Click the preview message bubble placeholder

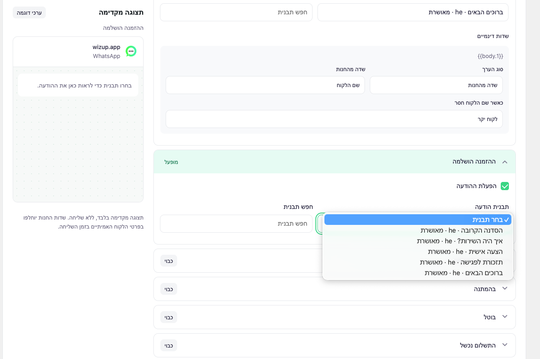click(x=78, y=85)
